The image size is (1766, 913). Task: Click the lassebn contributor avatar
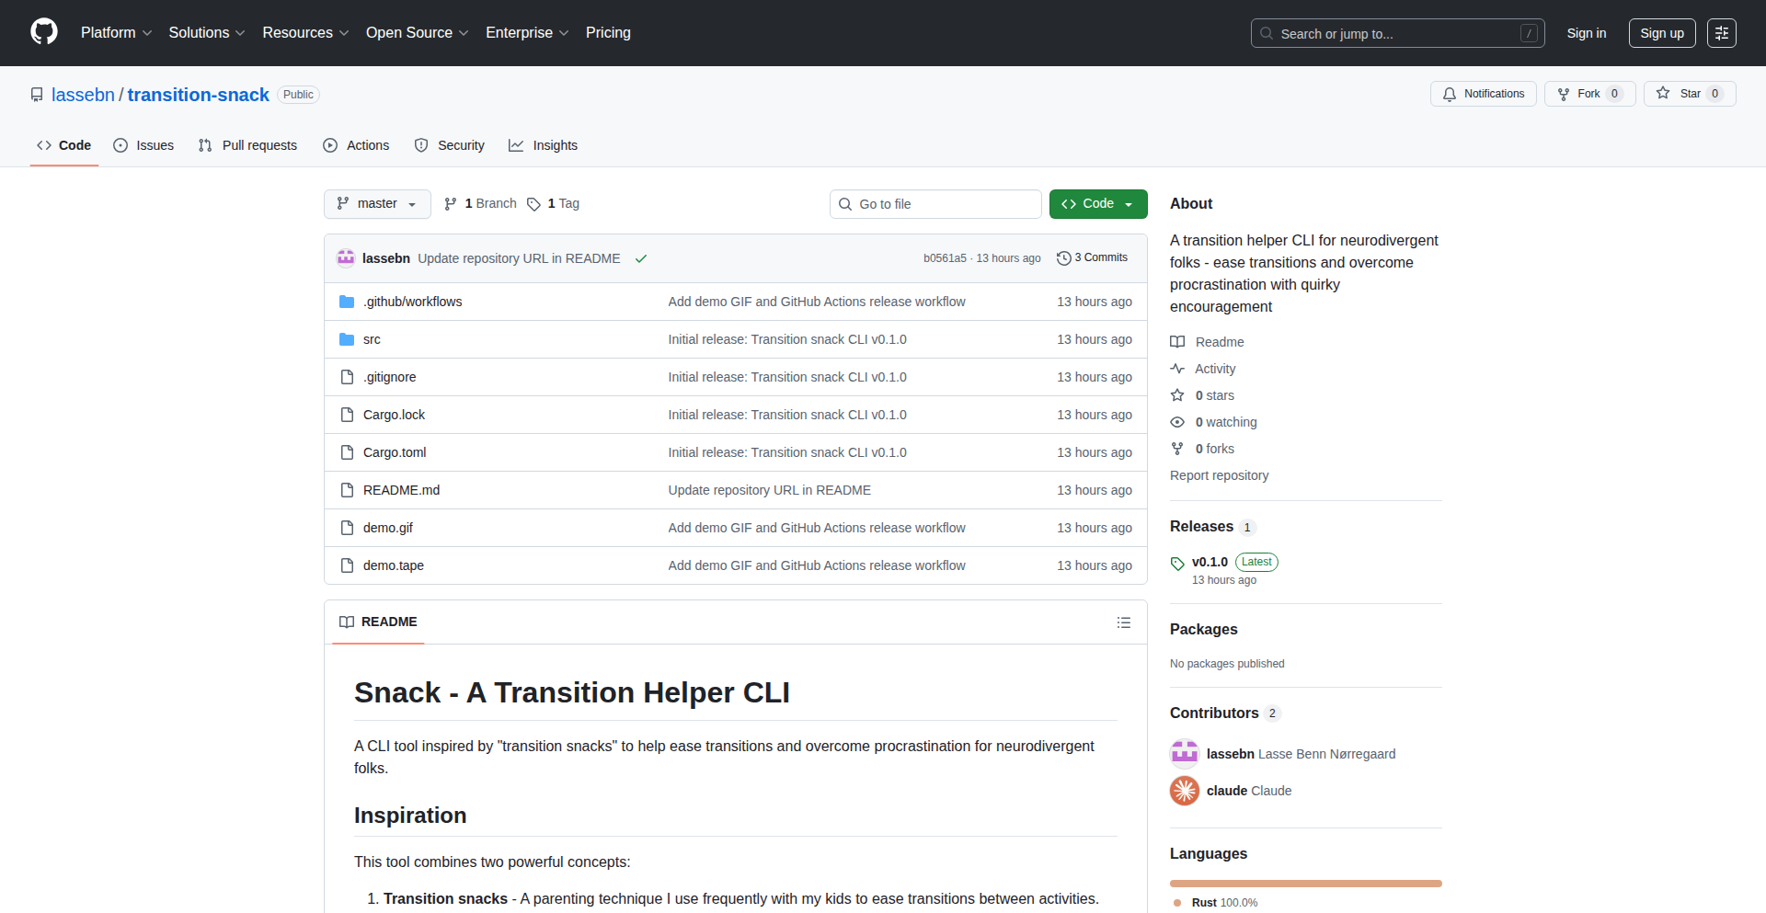tap(1185, 754)
